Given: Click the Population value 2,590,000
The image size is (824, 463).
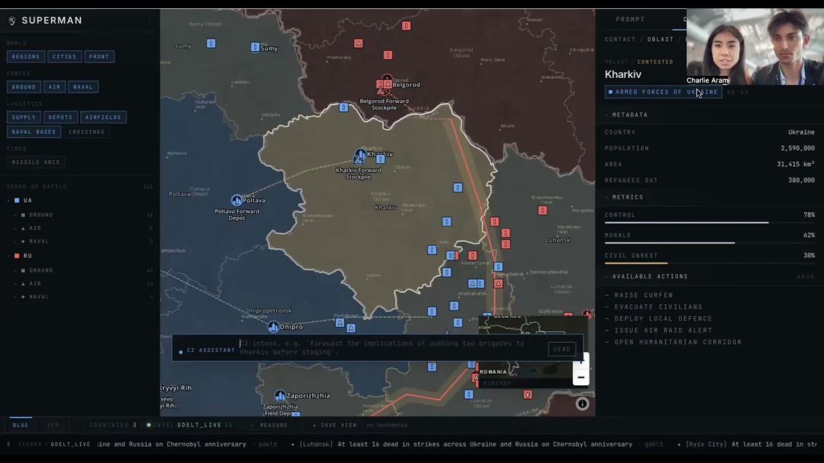Looking at the screenshot, I should tap(798, 149).
